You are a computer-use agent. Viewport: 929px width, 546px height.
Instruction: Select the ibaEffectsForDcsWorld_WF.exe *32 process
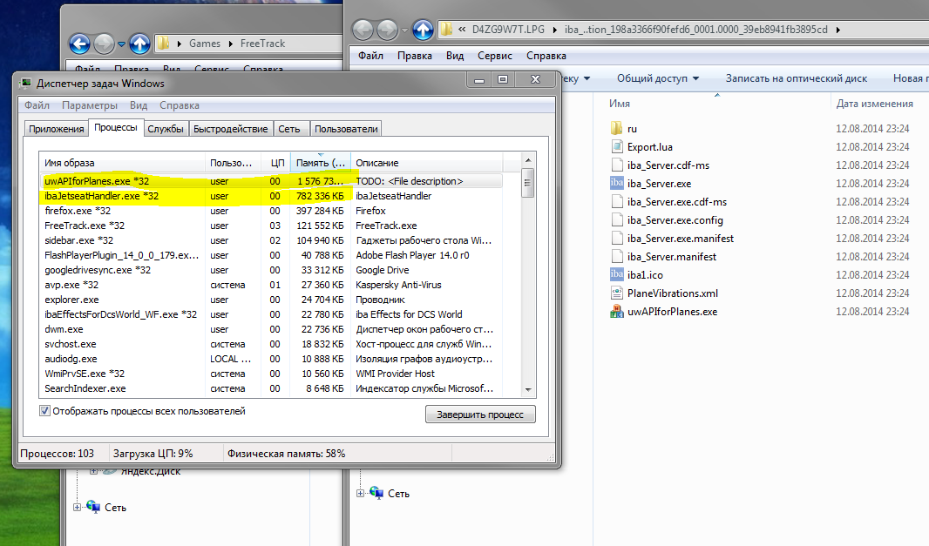click(x=271, y=314)
